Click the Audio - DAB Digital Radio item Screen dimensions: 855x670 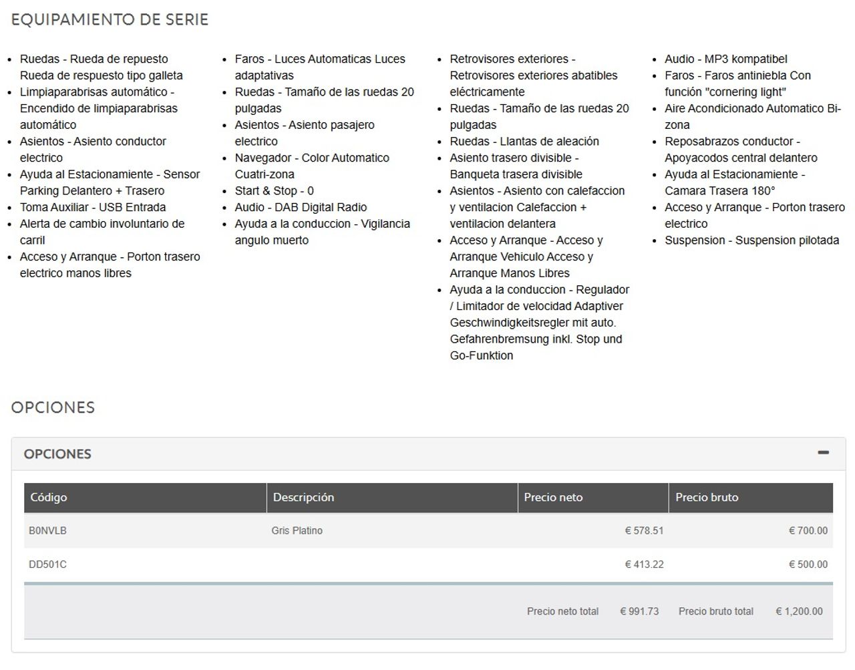301,208
